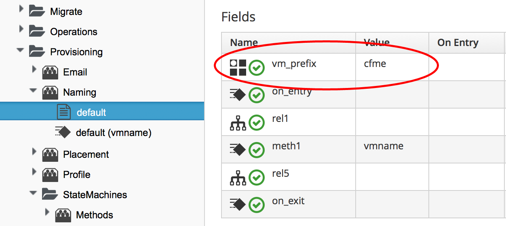Open the Operations tree item
The image size is (506, 226).
(x=74, y=32)
